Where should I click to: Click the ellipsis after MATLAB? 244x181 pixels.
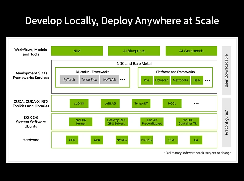(x=123, y=80)
